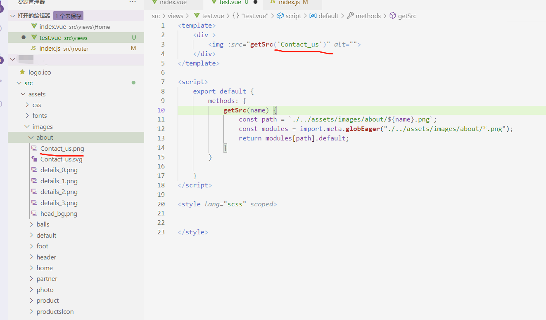Expand the balls folder

[31, 224]
